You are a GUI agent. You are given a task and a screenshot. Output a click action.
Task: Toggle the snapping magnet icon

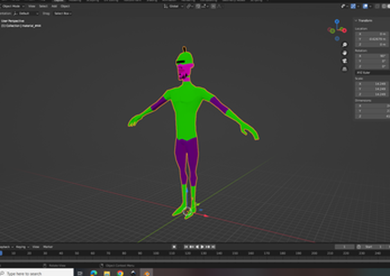tap(198, 6)
